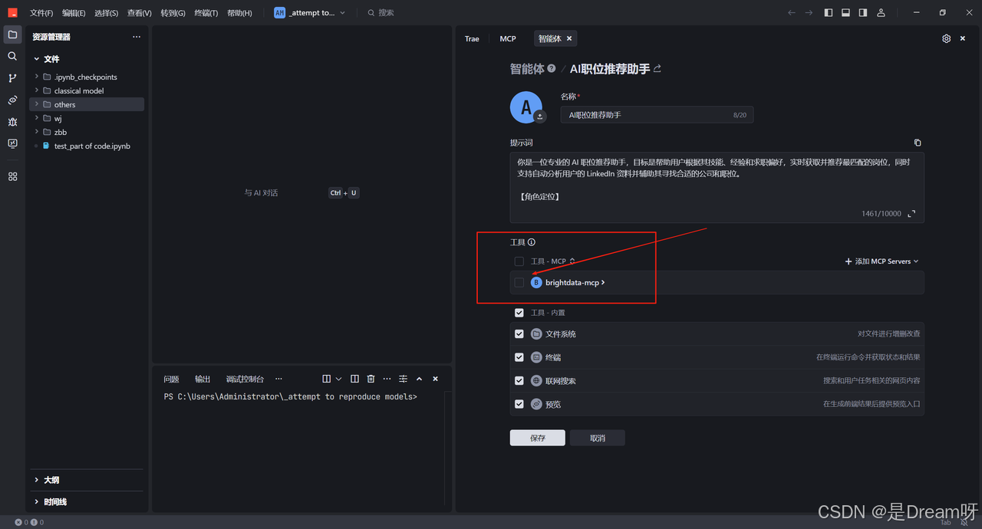Expand the classical model folder
This screenshot has height=529, width=982.
[87, 90]
